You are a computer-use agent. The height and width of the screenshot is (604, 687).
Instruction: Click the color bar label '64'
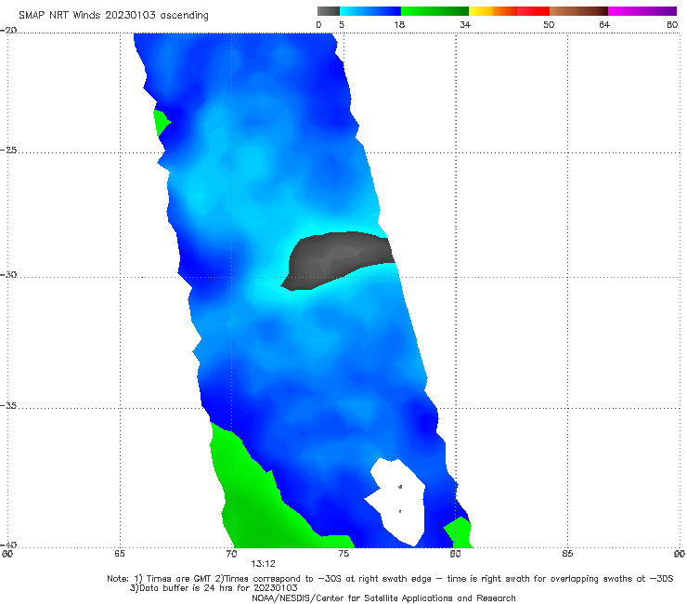coord(604,24)
